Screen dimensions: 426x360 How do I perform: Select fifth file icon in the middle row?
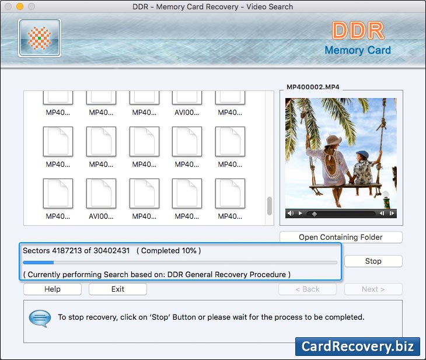click(230, 141)
